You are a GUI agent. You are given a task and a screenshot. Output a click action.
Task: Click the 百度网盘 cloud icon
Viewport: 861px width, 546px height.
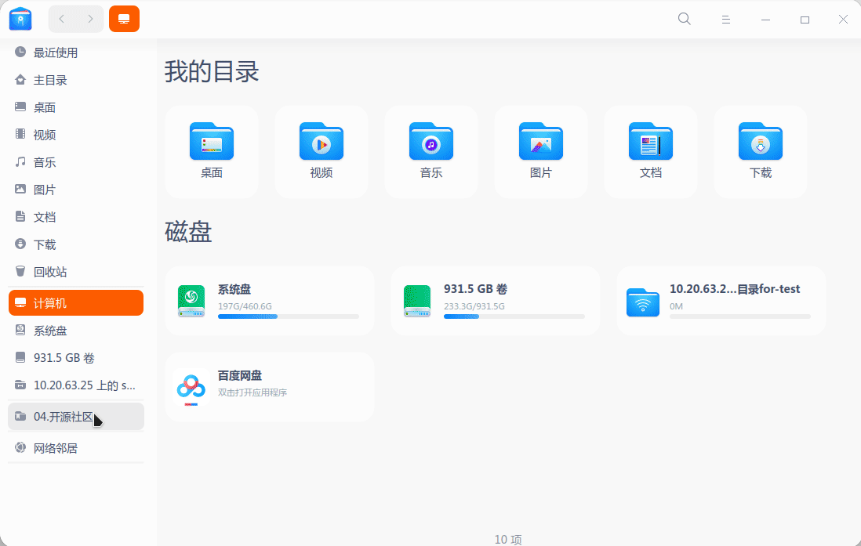click(x=191, y=388)
